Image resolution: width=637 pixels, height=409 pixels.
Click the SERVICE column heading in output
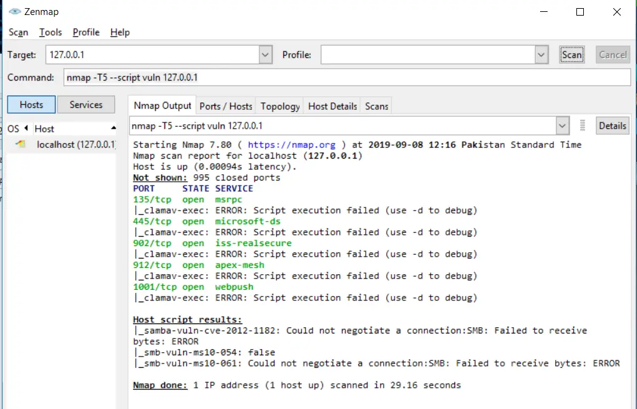coord(234,189)
